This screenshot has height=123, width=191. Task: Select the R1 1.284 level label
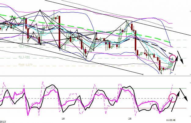coord(24,57)
